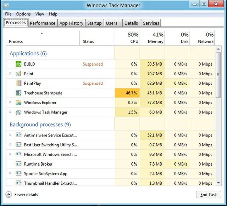This screenshot has width=227, height=206.
Task: Click the scrollbar down arrow
Action: 218,183
